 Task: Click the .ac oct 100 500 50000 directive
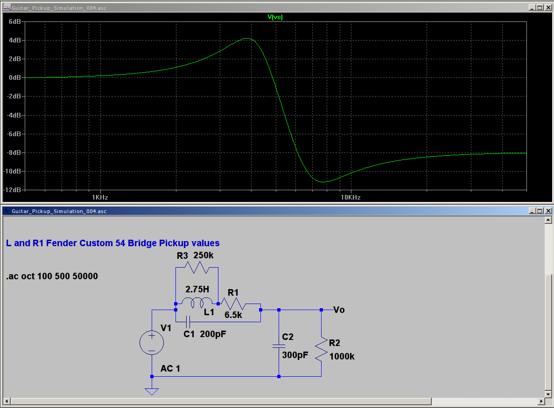pos(52,276)
